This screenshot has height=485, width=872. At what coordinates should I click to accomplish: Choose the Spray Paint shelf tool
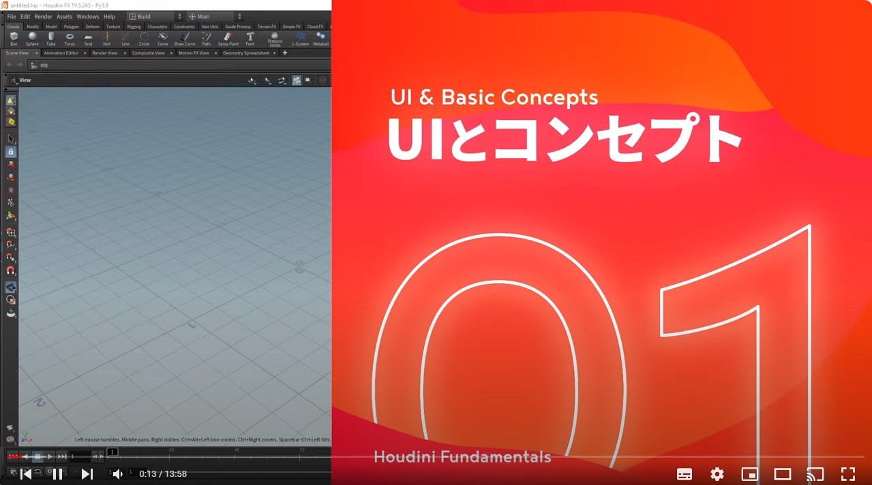pyautogui.click(x=228, y=38)
